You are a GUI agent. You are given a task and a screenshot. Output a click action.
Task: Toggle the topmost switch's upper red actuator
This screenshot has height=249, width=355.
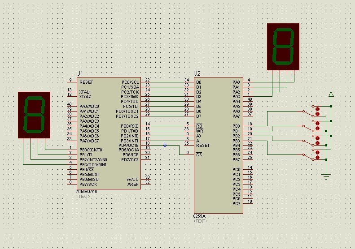pos(317,109)
